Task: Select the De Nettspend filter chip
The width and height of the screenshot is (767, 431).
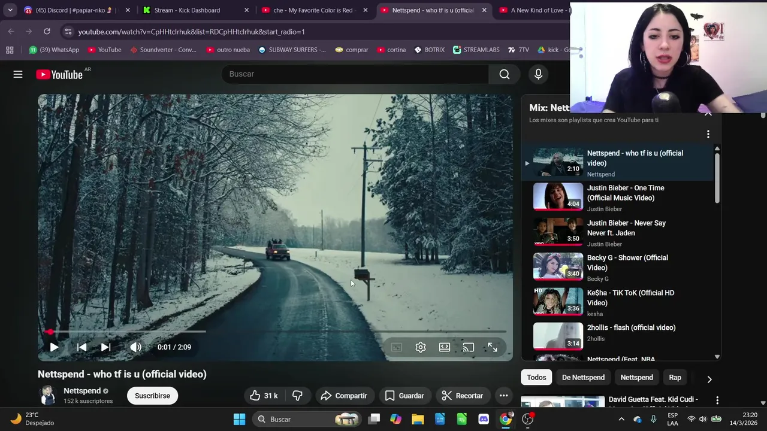Action: click(583, 378)
